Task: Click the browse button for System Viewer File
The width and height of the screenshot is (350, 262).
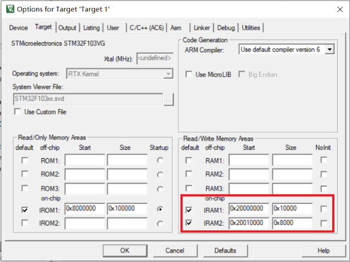Action: pyautogui.click(x=168, y=99)
